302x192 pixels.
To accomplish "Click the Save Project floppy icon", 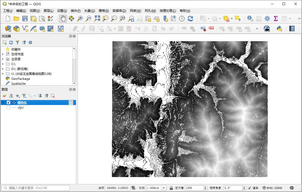I will click(25, 19).
